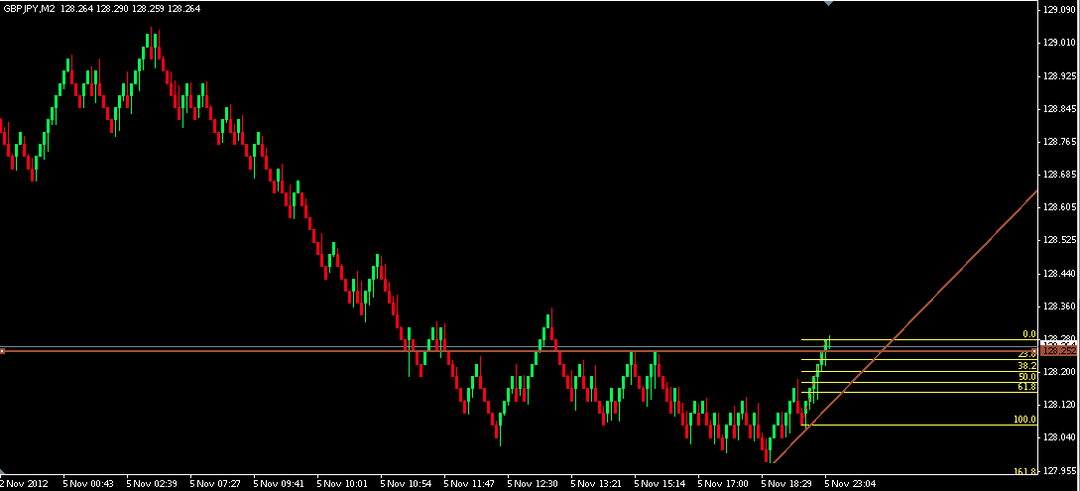Viewport: 1080px width, 491px height.
Task: Click the 128.605 price axis label
Action: point(1061,207)
